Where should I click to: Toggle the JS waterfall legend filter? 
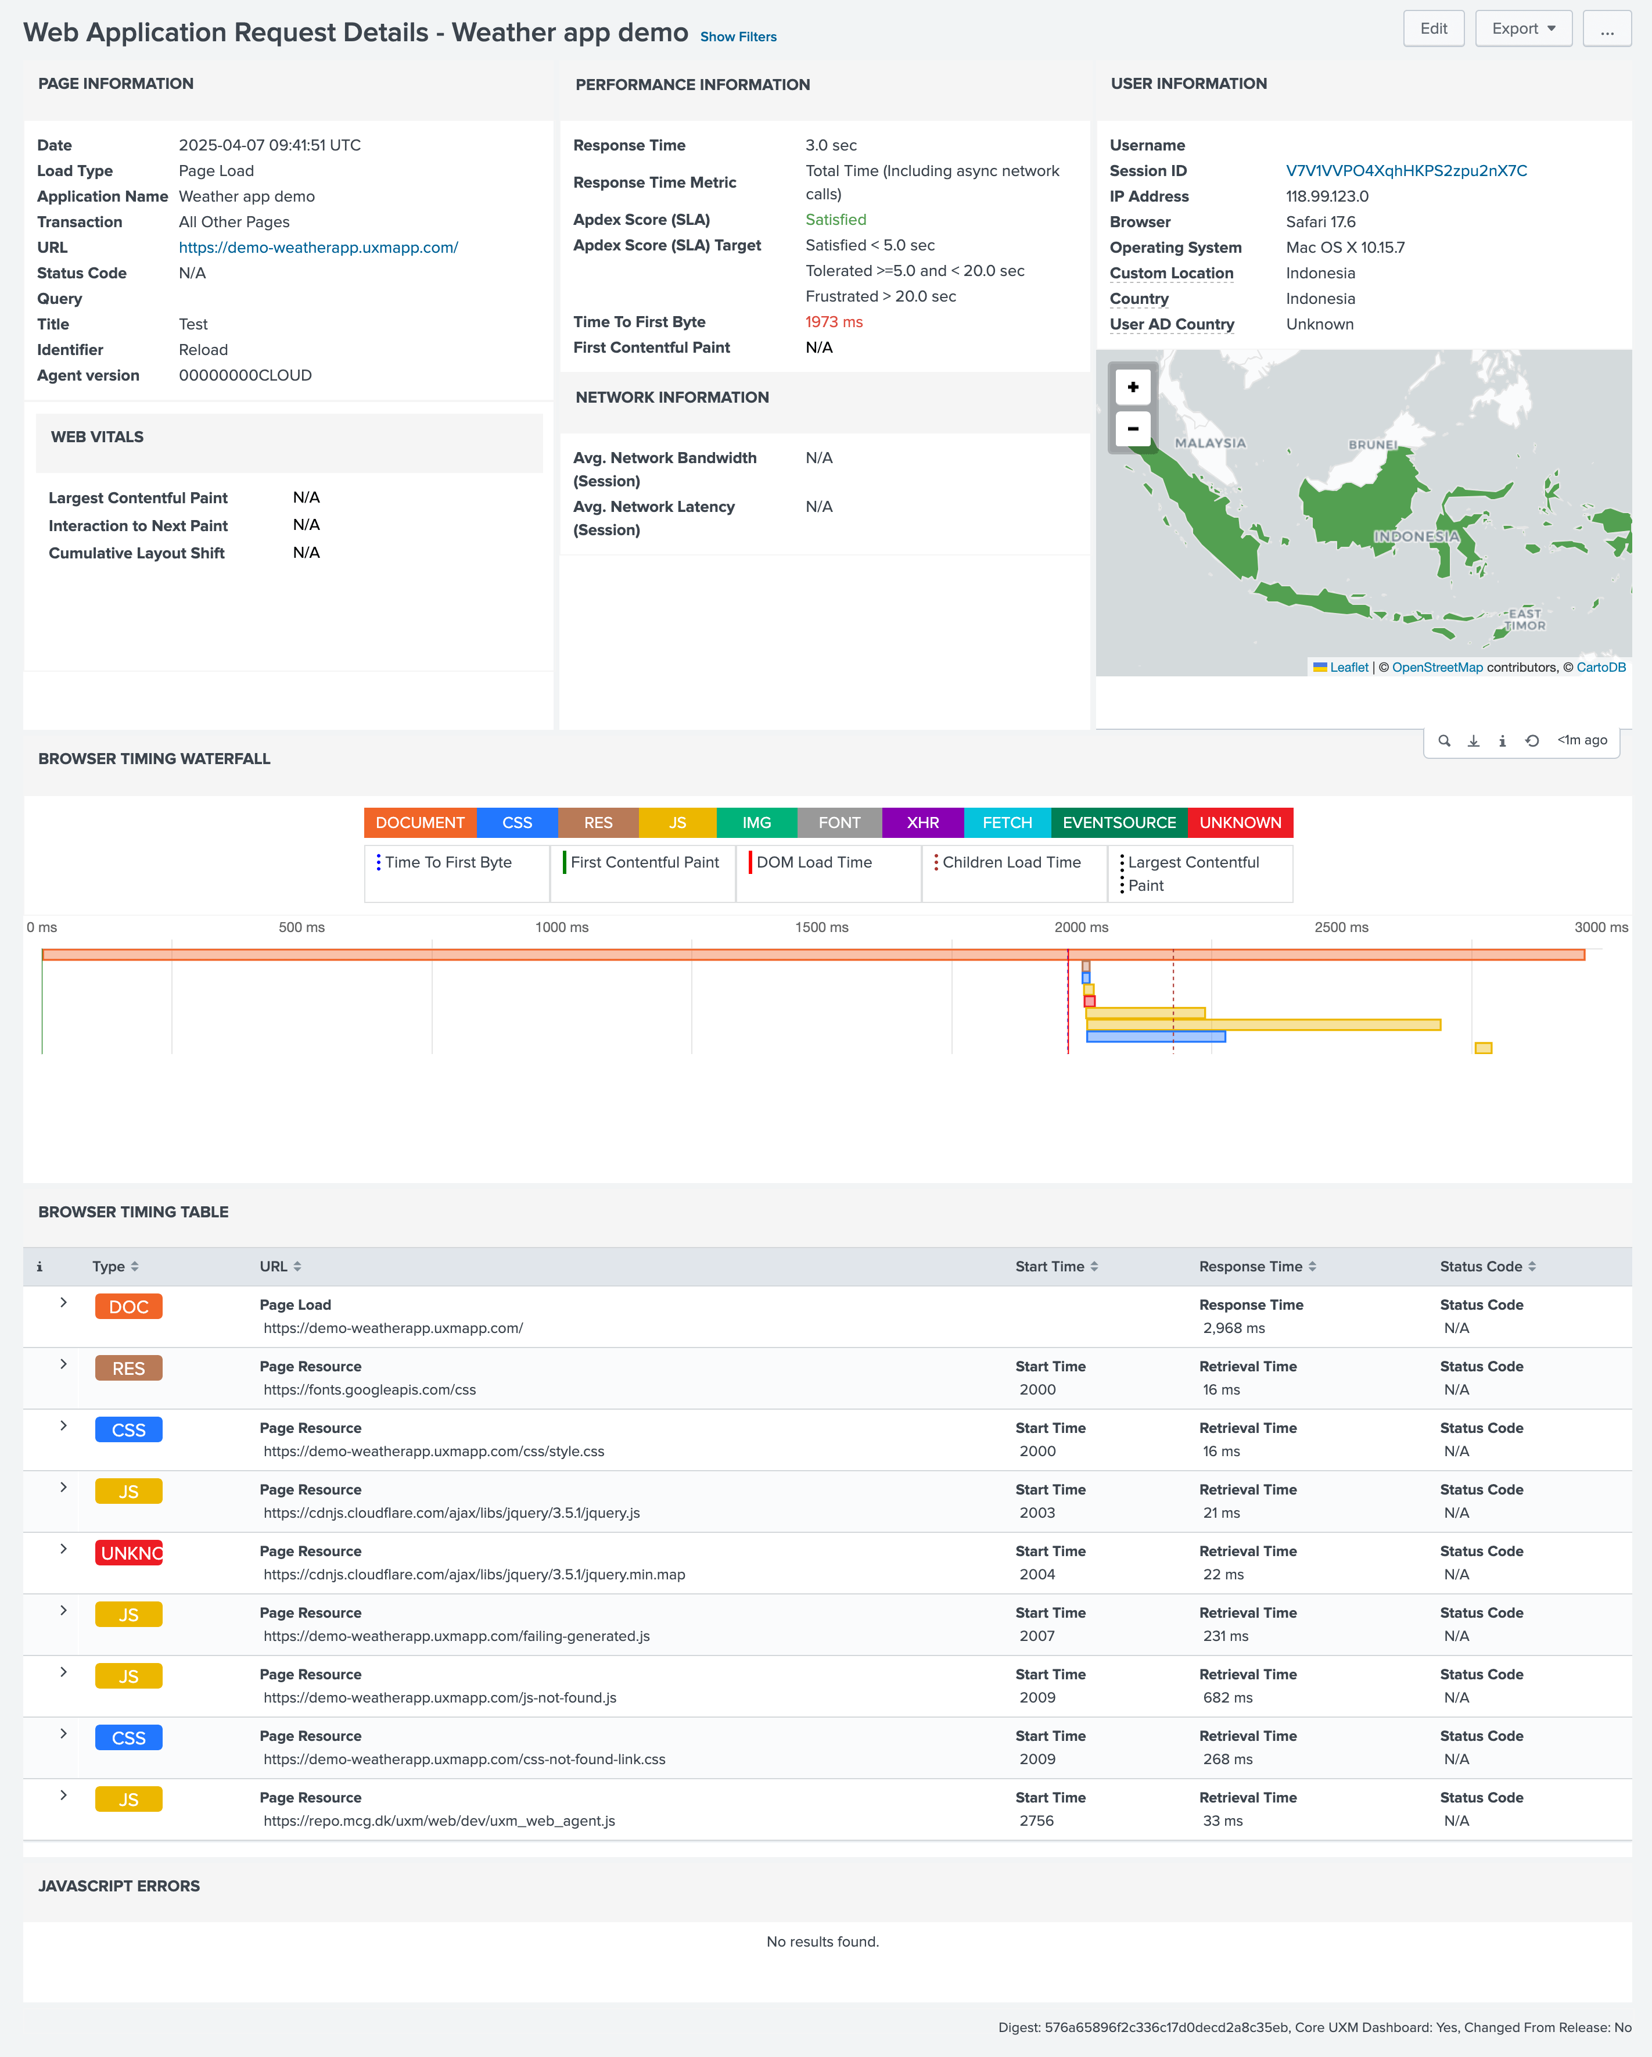(x=677, y=822)
